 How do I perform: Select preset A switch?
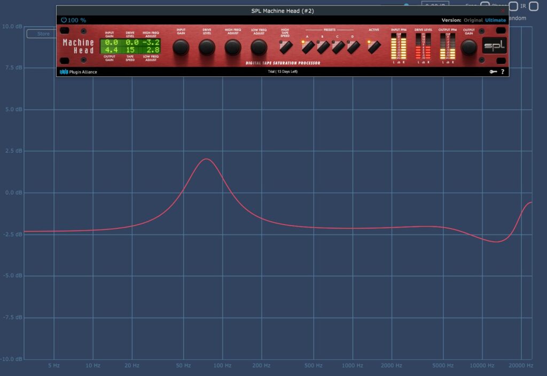click(308, 48)
